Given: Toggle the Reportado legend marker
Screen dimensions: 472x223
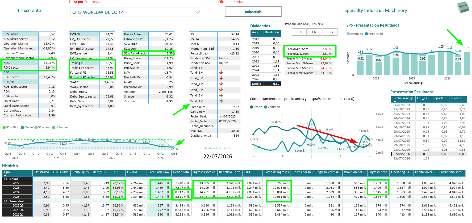Looking at the screenshot, I should coord(366,34).
